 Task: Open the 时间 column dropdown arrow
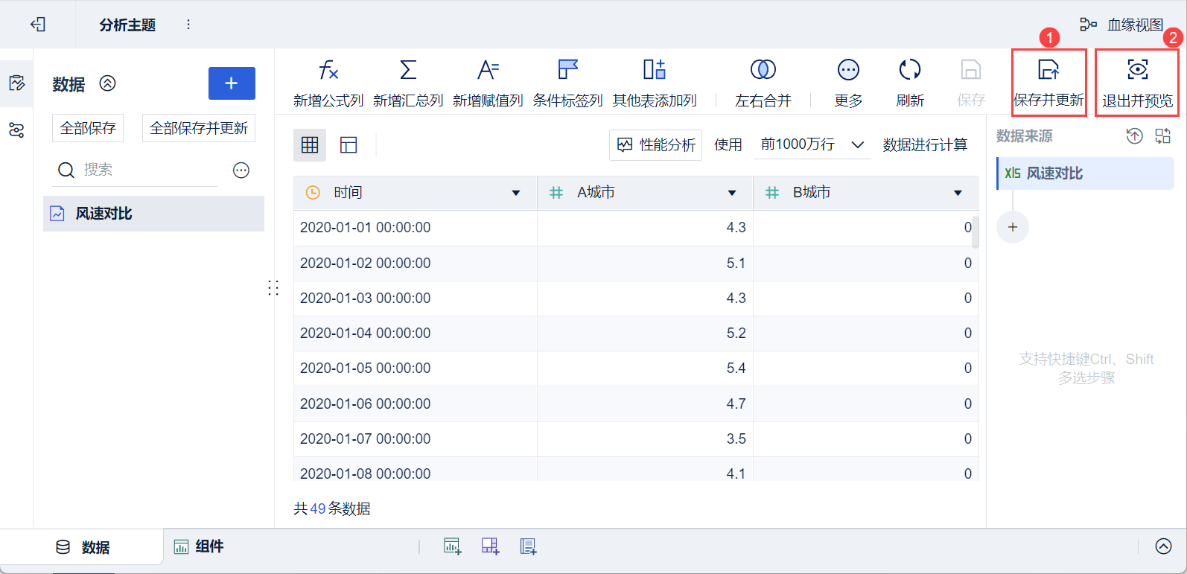[515, 194]
